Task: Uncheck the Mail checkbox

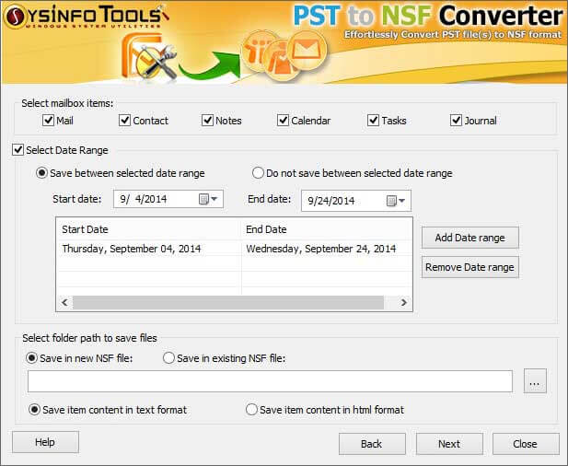Action: pyautogui.click(x=48, y=121)
